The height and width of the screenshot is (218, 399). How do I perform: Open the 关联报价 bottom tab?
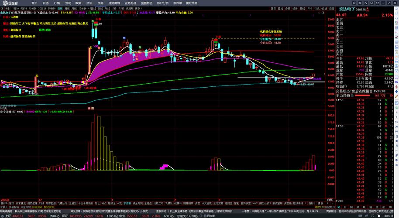click(14, 207)
